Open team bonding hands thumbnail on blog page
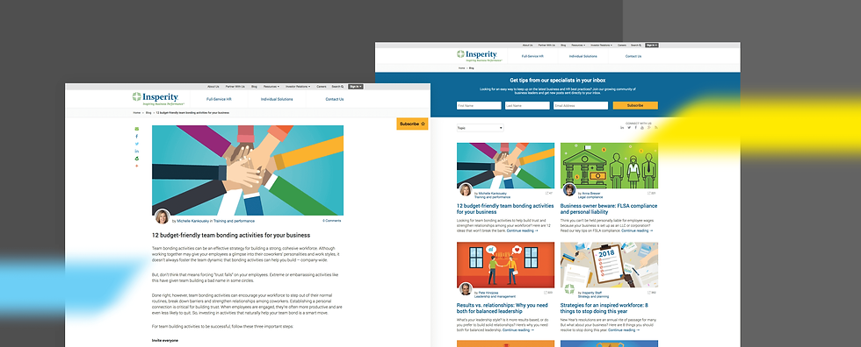 point(505,166)
